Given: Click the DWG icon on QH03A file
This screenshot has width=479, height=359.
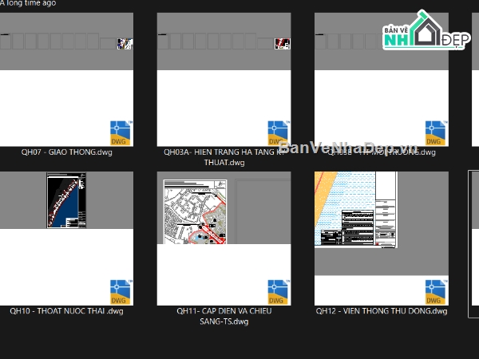Looking at the screenshot, I should click(x=279, y=133).
